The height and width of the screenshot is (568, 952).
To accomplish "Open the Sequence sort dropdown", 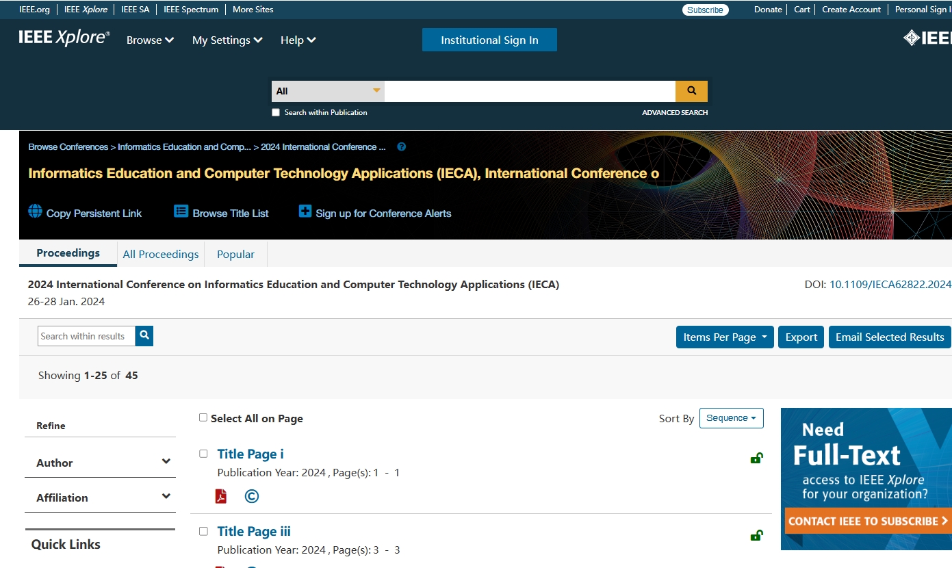I will coord(731,418).
